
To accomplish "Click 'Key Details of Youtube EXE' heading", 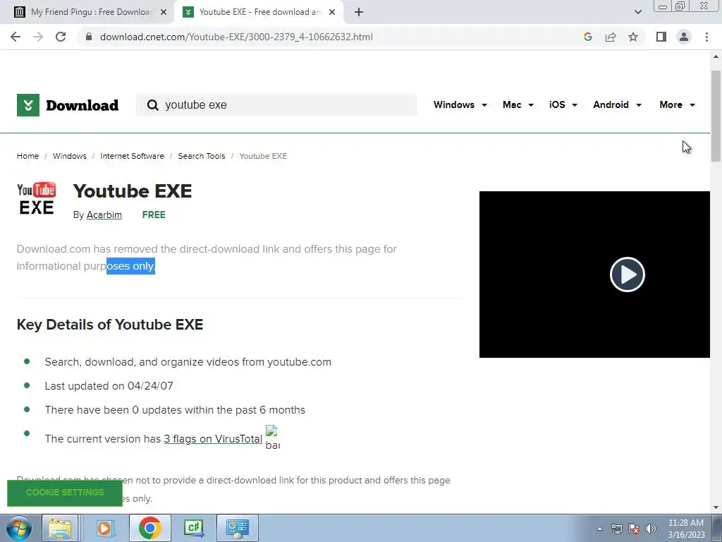I will (109, 325).
